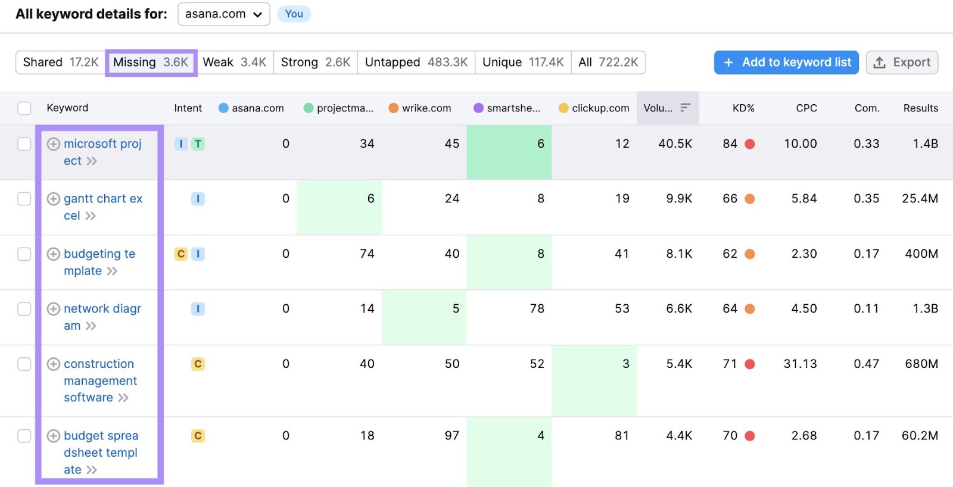
Task: Click plus icon beside budgeting template
Action: 54,254
